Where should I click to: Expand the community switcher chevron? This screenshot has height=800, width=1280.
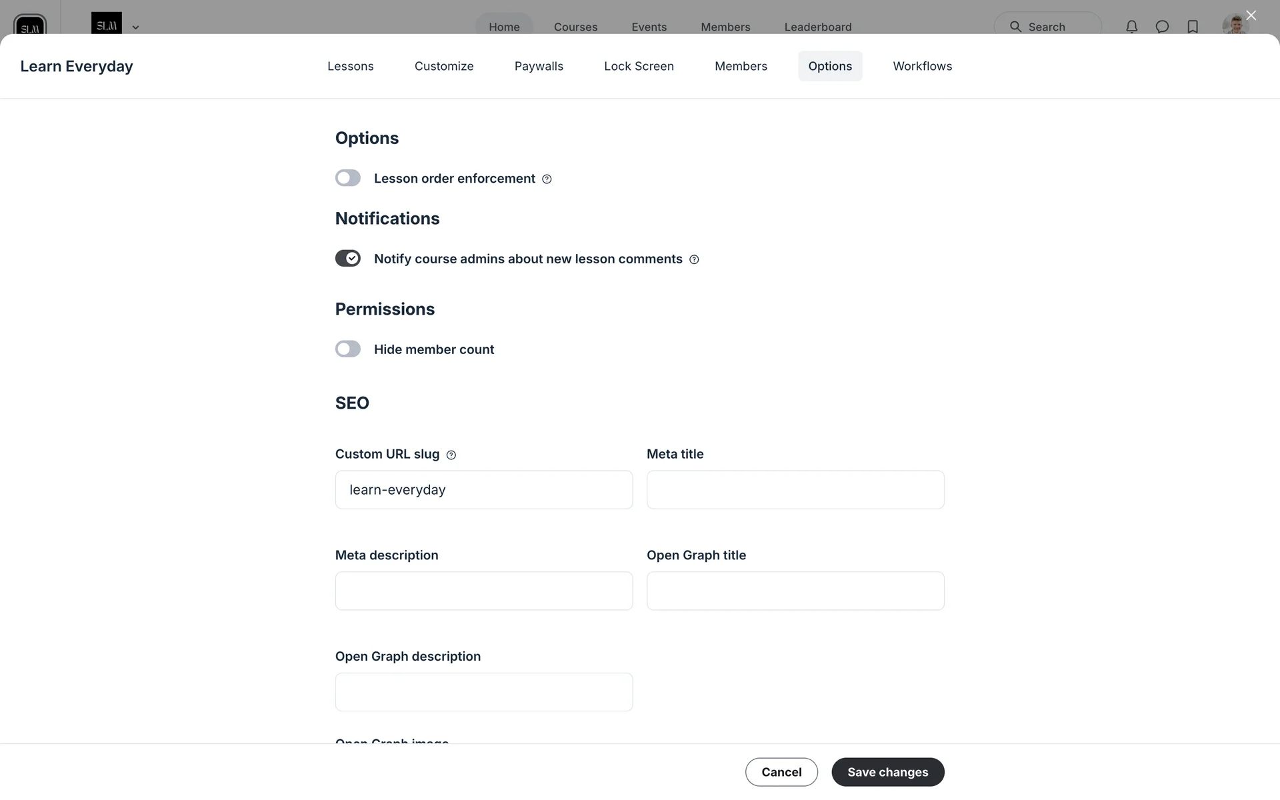135,27
